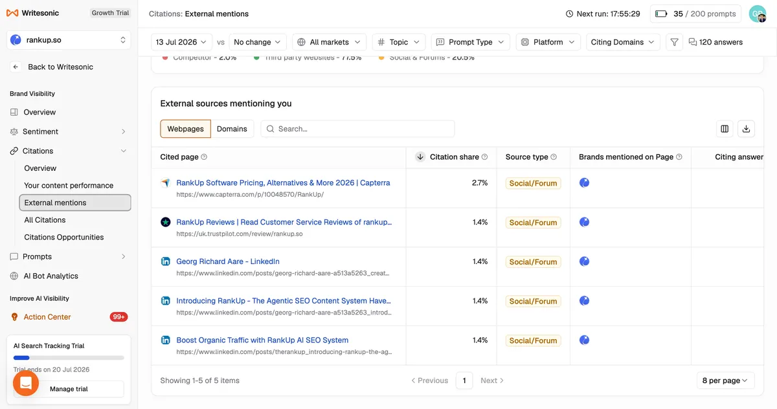Open the Platform filter dropdown
The width and height of the screenshot is (777, 409).
point(548,42)
